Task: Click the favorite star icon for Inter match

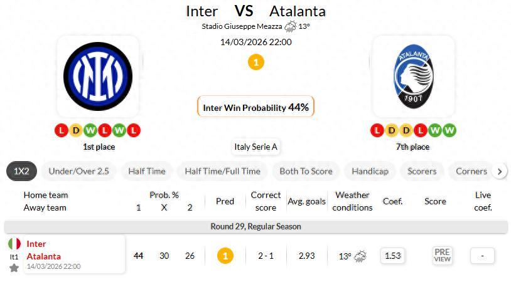Action: pyautogui.click(x=14, y=268)
